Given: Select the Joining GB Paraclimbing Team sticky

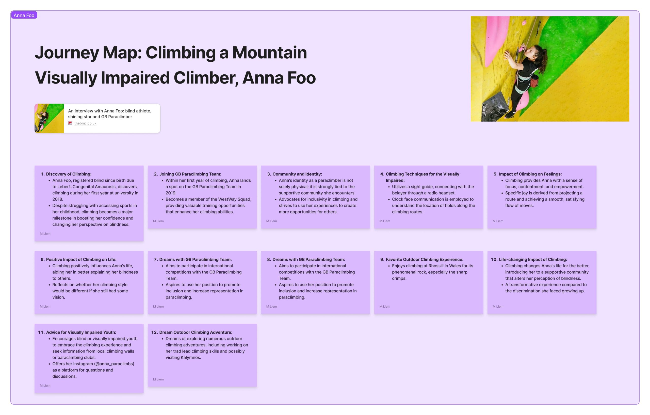Looking at the screenshot, I should pos(202,197).
